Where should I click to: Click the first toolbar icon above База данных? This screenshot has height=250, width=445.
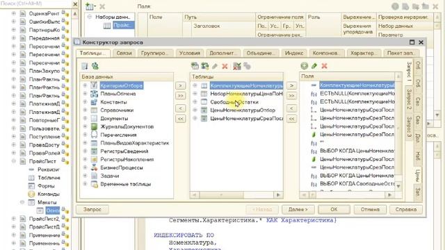(x=85, y=66)
